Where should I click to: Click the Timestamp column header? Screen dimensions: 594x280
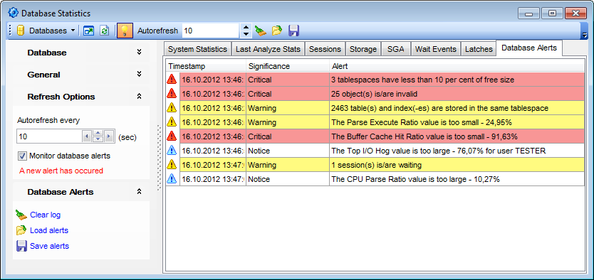click(x=206, y=67)
